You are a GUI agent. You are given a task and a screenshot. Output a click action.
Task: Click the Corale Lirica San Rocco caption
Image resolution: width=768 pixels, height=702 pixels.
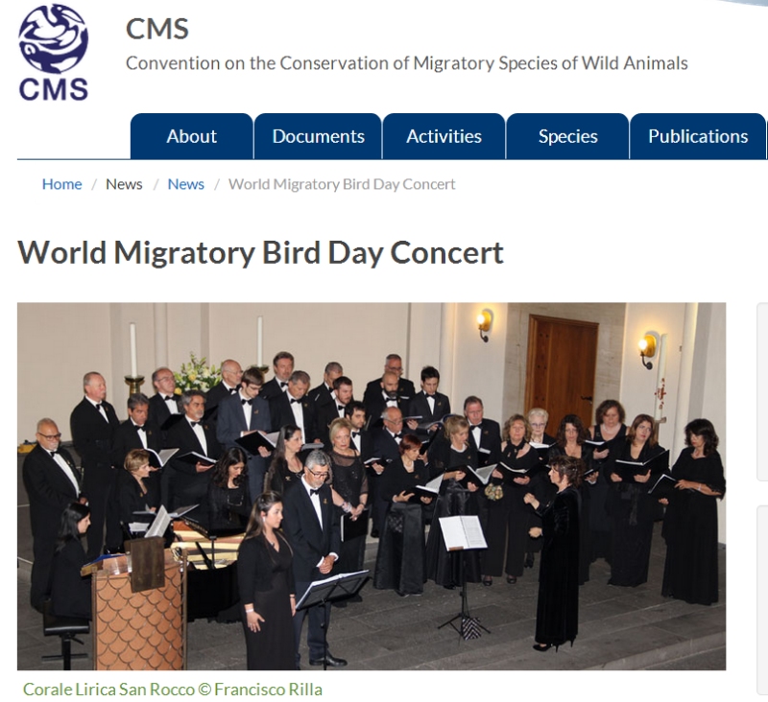click(173, 690)
